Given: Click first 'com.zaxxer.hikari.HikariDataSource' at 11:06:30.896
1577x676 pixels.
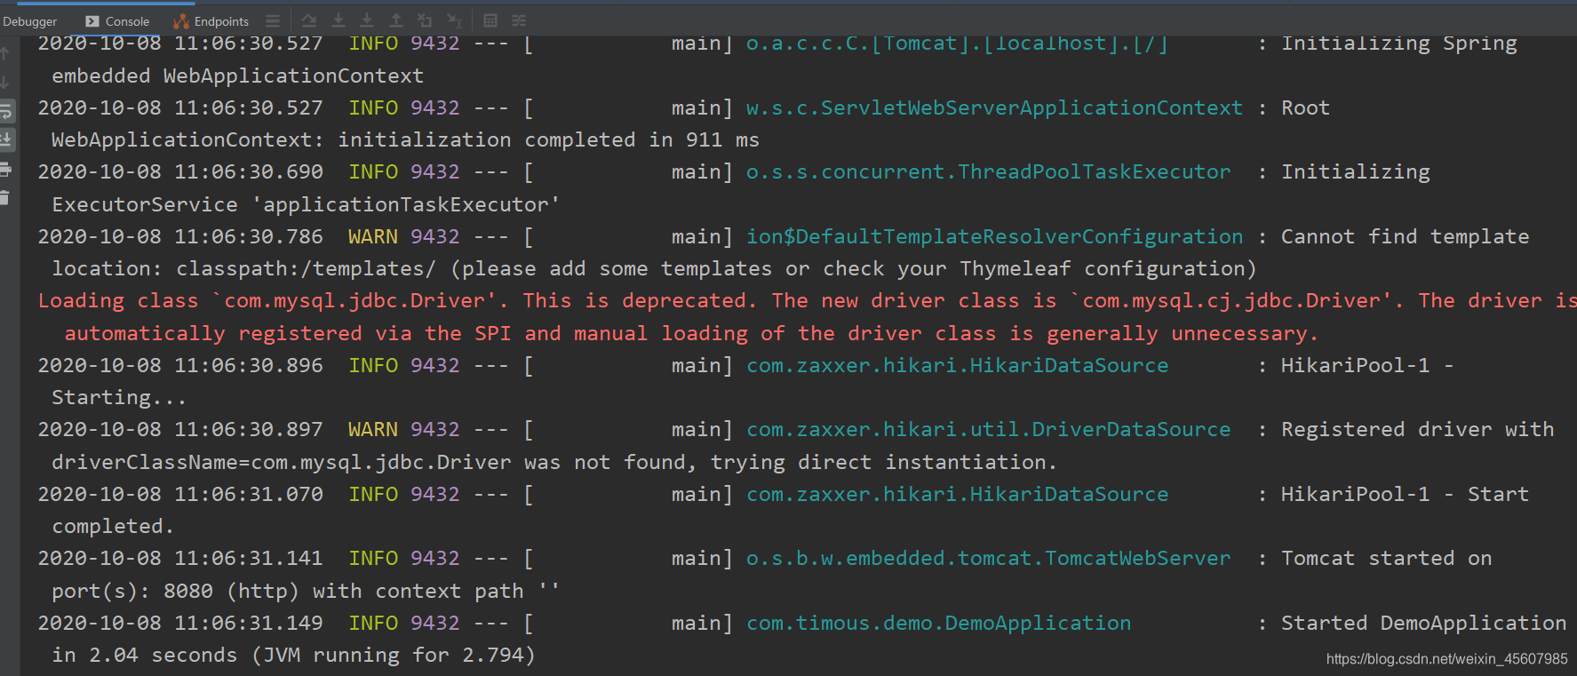Looking at the screenshot, I should click(957, 365).
